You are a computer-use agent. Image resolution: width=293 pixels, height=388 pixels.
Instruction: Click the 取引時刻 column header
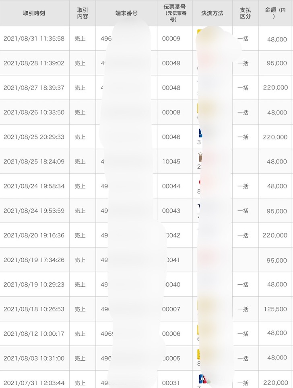tap(34, 13)
